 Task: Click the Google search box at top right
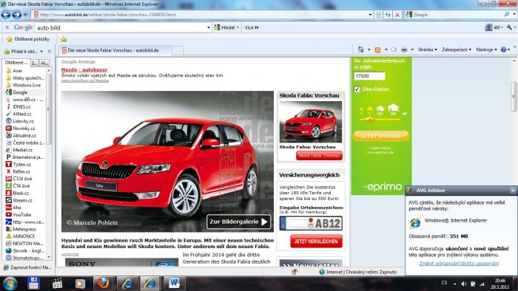coord(457,15)
